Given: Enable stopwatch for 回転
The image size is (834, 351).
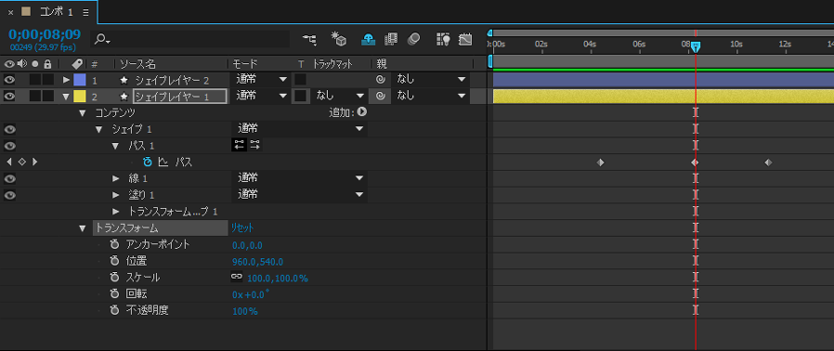Looking at the screenshot, I should [x=114, y=294].
